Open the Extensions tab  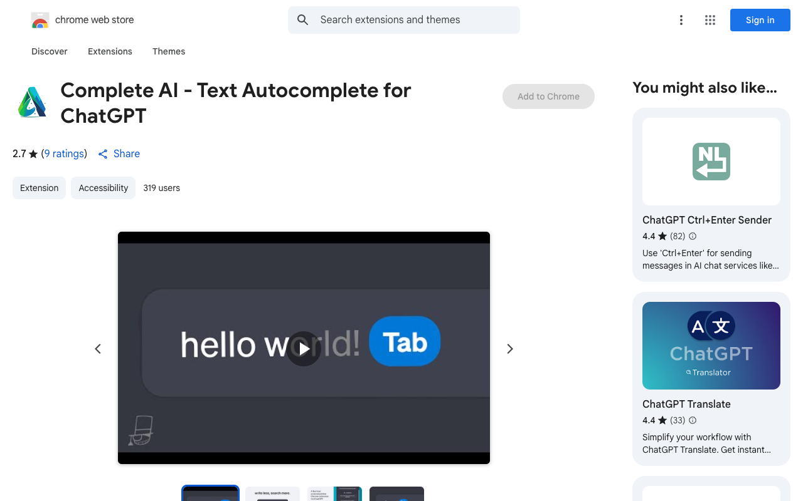click(x=110, y=51)
